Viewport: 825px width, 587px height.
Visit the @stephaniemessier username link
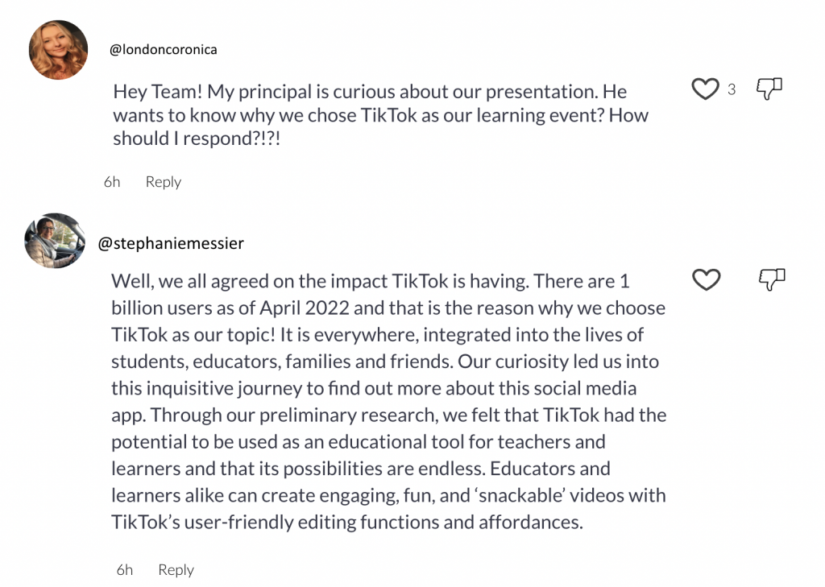point(171,242)
